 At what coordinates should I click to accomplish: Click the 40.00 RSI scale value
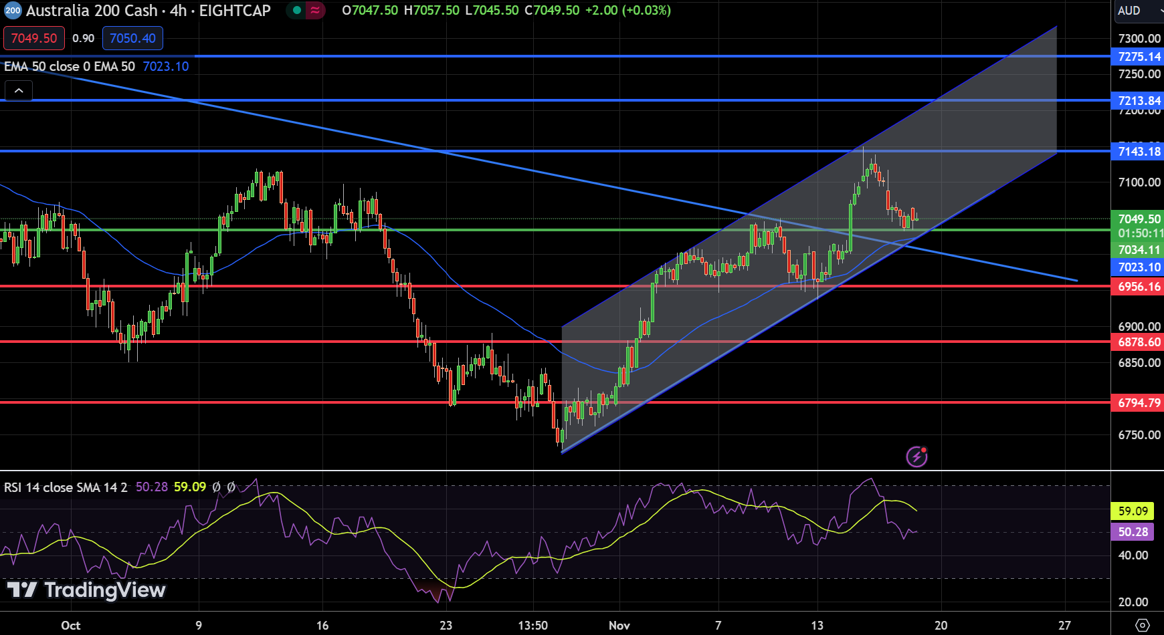(x=1133, y=555)
